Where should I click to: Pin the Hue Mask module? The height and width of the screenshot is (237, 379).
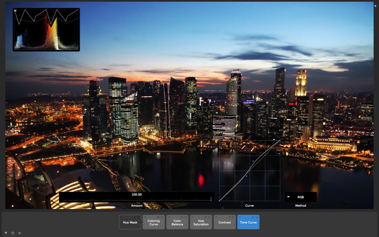[x=135, y=217]
